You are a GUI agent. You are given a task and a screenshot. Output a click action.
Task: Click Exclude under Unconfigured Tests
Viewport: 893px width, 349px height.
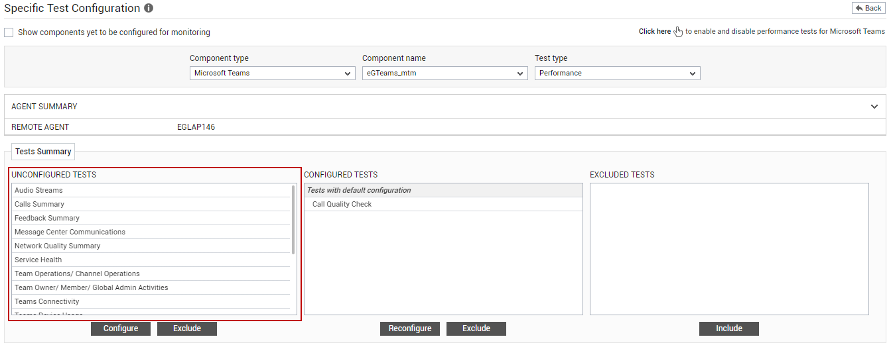tap(187, 328)
